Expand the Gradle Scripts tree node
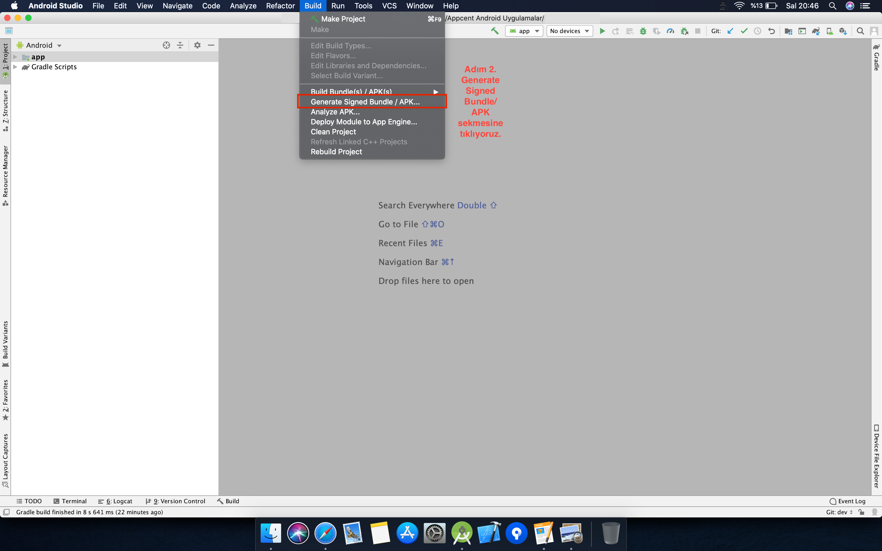 point(15,67)
